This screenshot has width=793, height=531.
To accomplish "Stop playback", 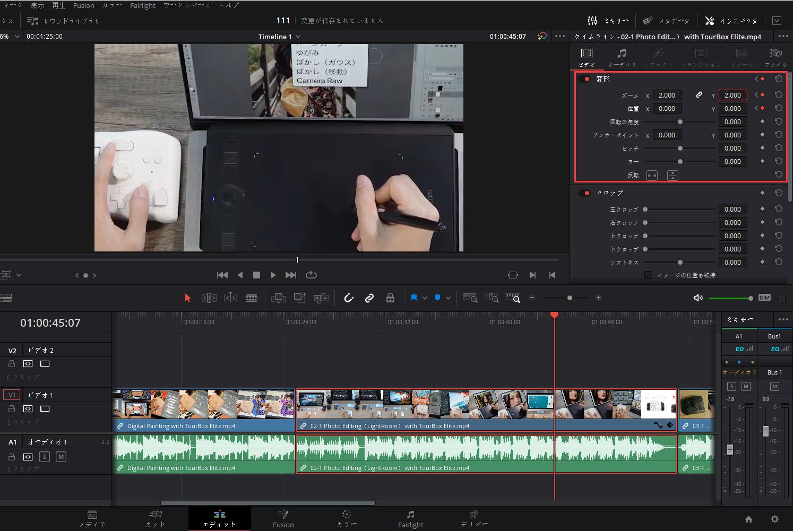I will [x=256, y=275].
